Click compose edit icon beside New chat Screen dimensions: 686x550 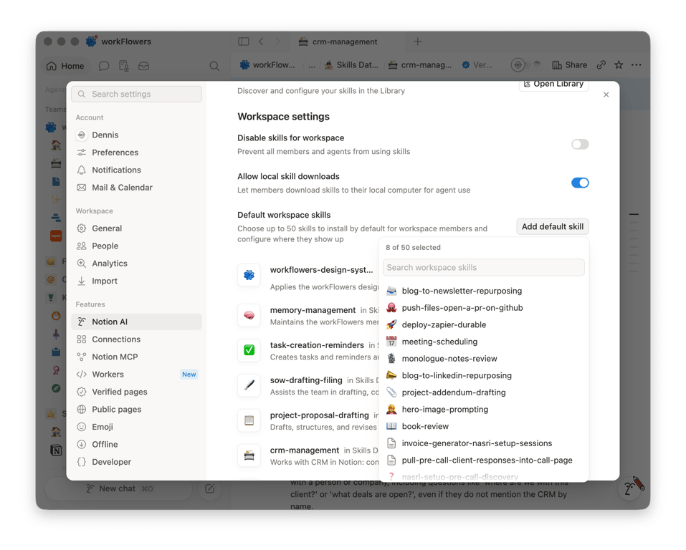[209, 488]
